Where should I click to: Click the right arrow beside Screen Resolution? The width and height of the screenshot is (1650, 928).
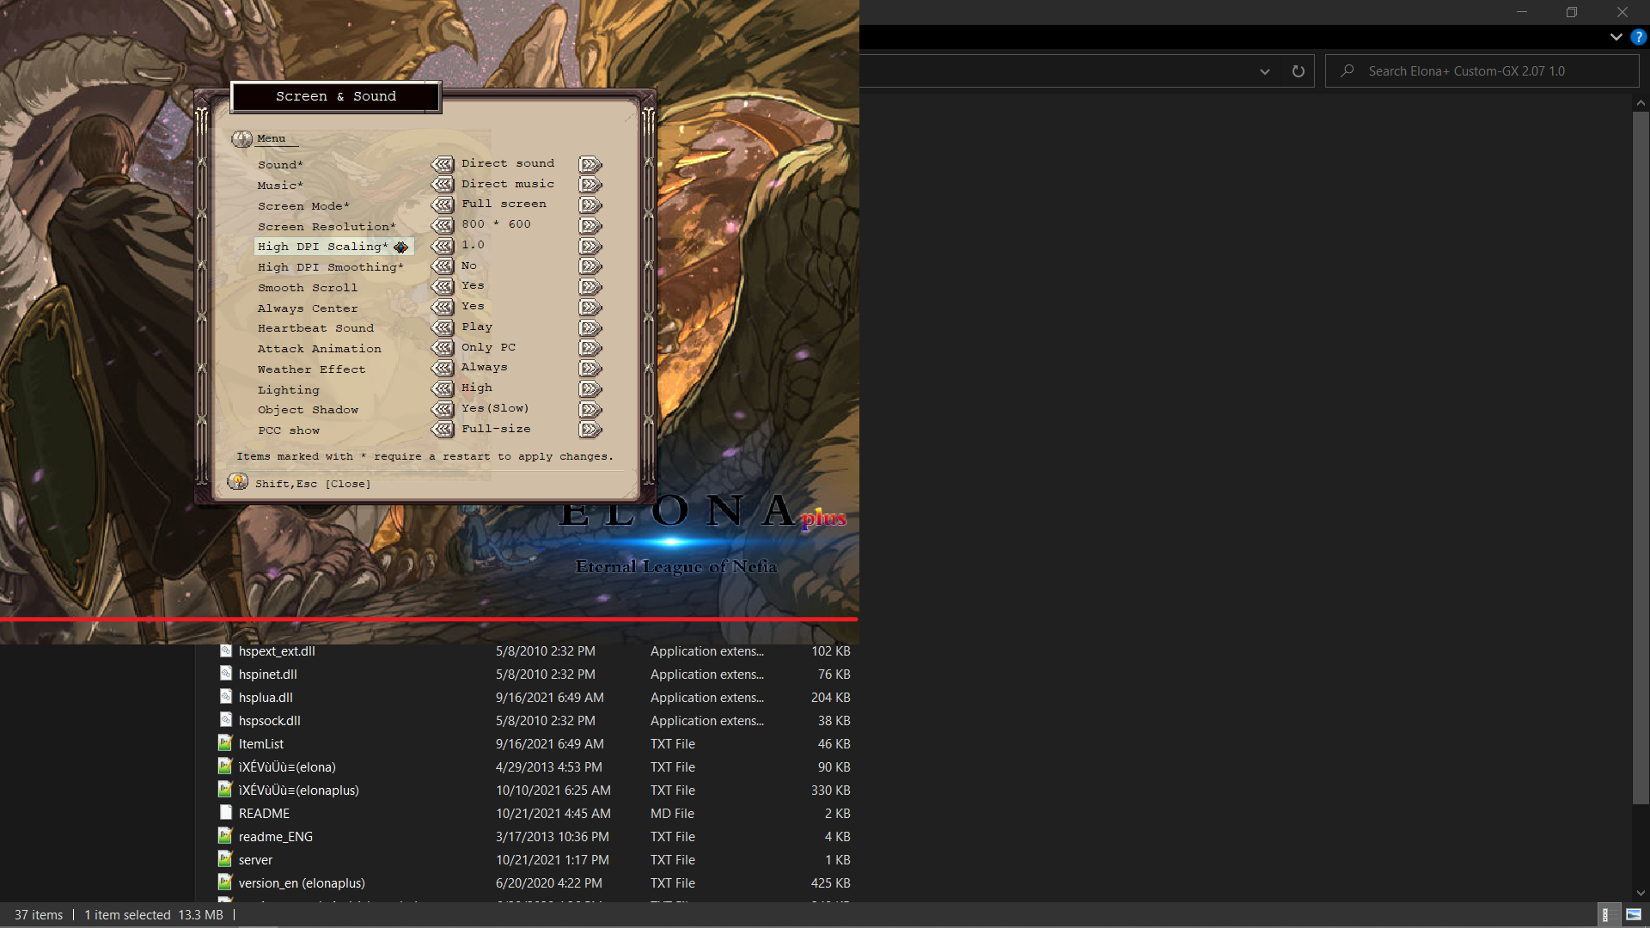(x=590, y=225)
